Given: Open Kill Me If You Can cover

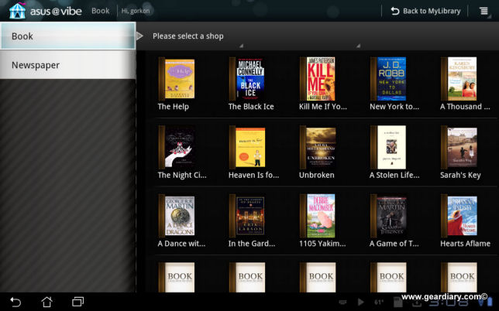Looking at the screenshot, I should pos(318,79).
